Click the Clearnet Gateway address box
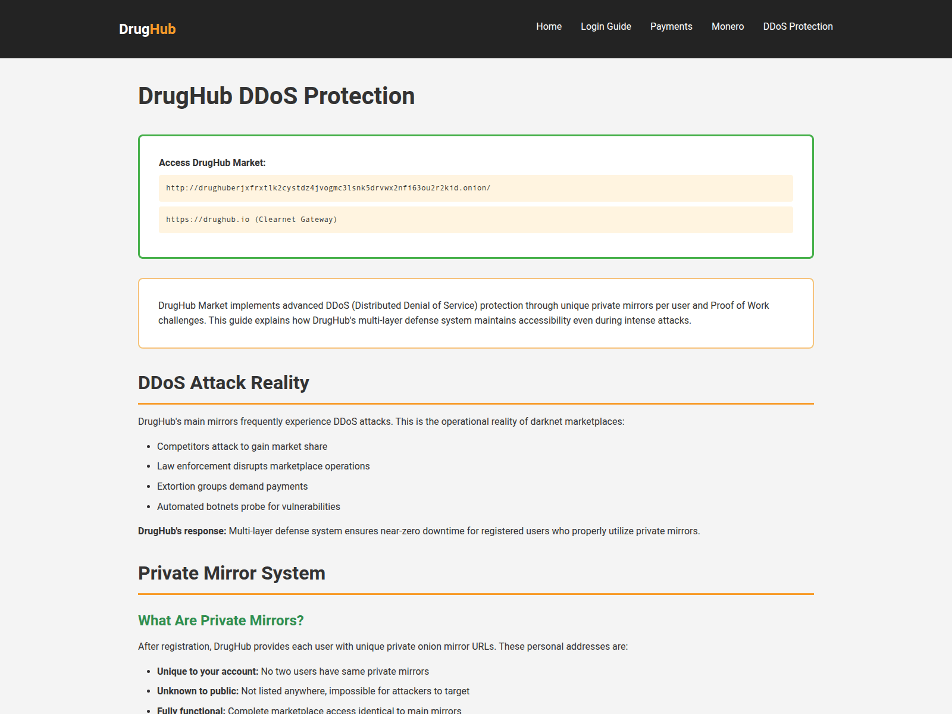The height and width of the screenshot is (714, 952). (476, 220)
